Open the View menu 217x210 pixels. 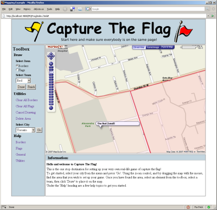(x=18, y=9)
